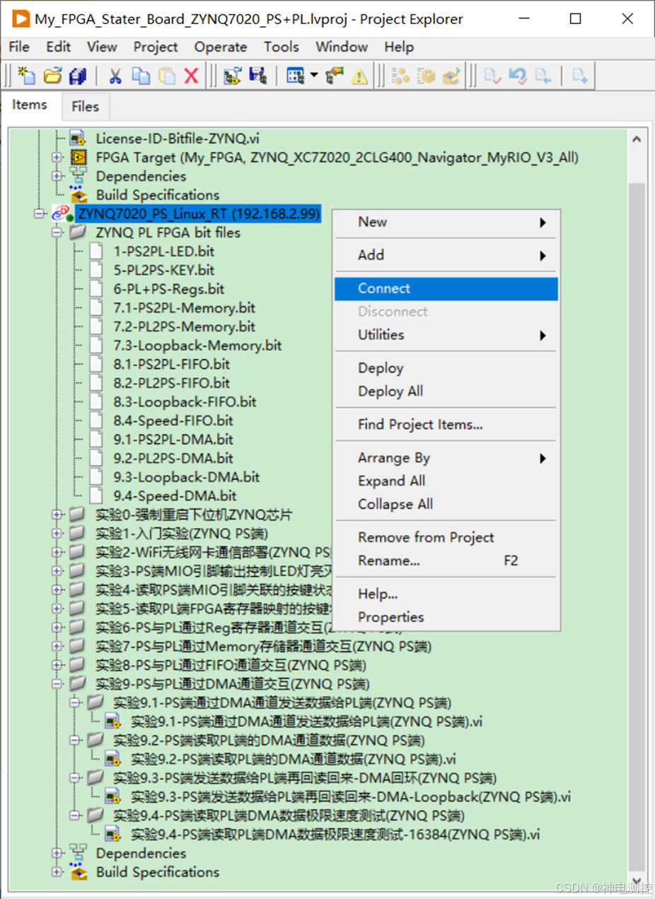Click the scroll up arrow of tree scrollbar
This screenshot has width=655, height=899.
(x=637, y=140)
